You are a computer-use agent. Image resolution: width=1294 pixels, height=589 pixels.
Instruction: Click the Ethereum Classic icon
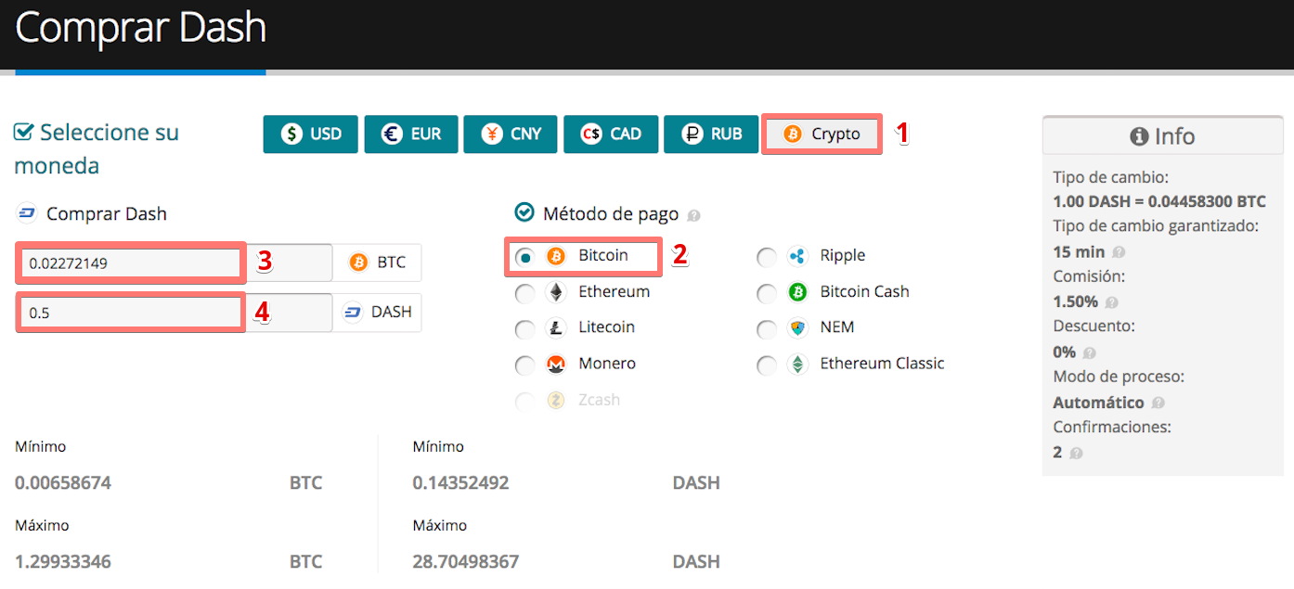(797, 365)
